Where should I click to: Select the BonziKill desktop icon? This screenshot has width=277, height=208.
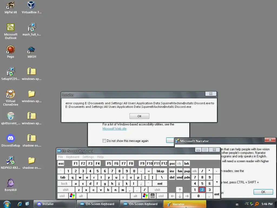click(11, 185)
